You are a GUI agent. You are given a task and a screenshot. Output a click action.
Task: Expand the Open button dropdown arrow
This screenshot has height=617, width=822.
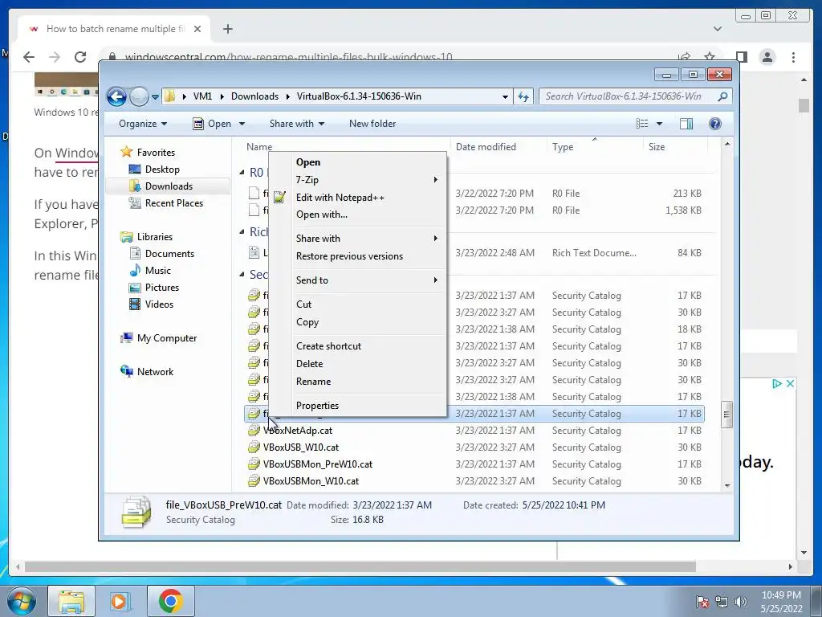pyautogui.click(x=242, y=124)
